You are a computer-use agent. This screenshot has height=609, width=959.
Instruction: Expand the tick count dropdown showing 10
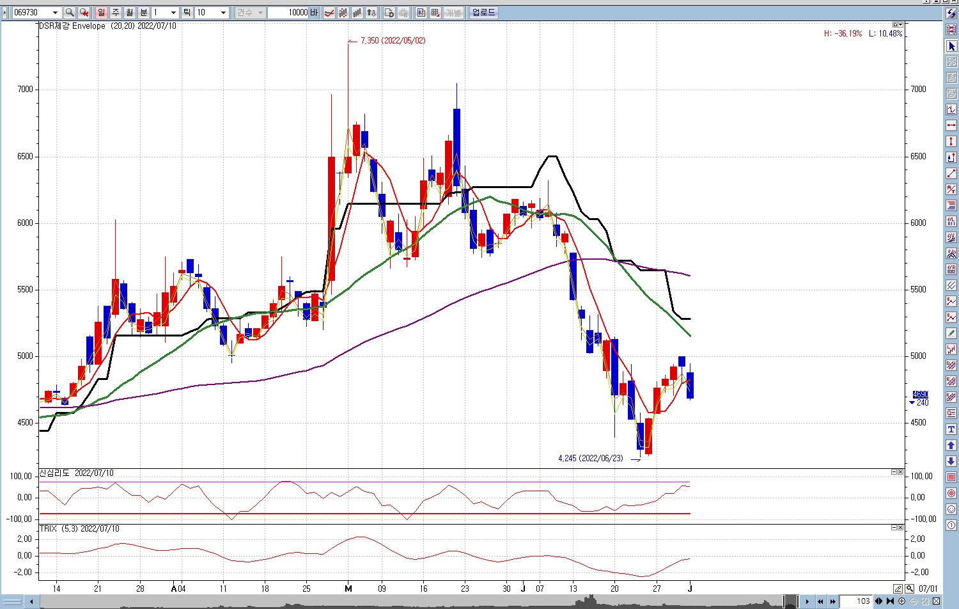pyautogui.click(x=223, y=13)
